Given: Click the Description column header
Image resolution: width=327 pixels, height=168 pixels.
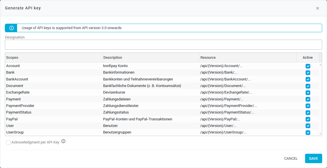Looking at the screenshot, I should pyautogui.click(x=151, y=58).
